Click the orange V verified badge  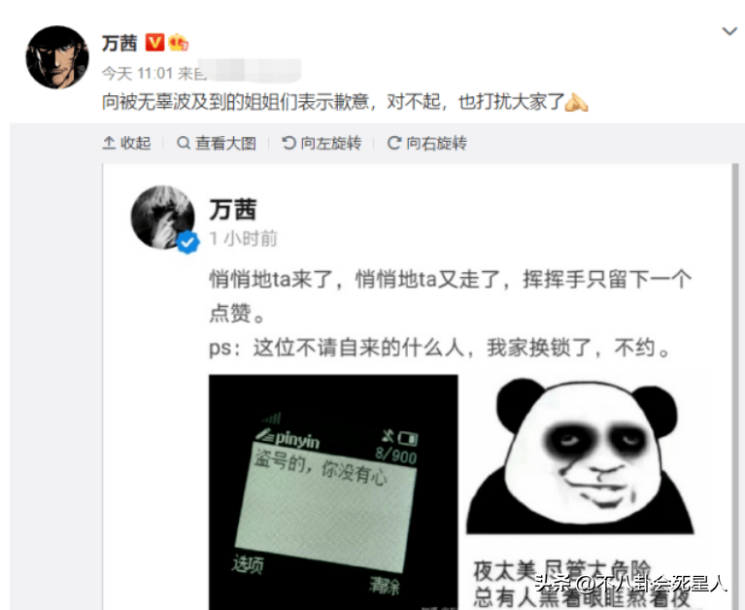pos(154,43)
